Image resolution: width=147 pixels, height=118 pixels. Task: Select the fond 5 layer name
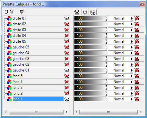(18, 76)
